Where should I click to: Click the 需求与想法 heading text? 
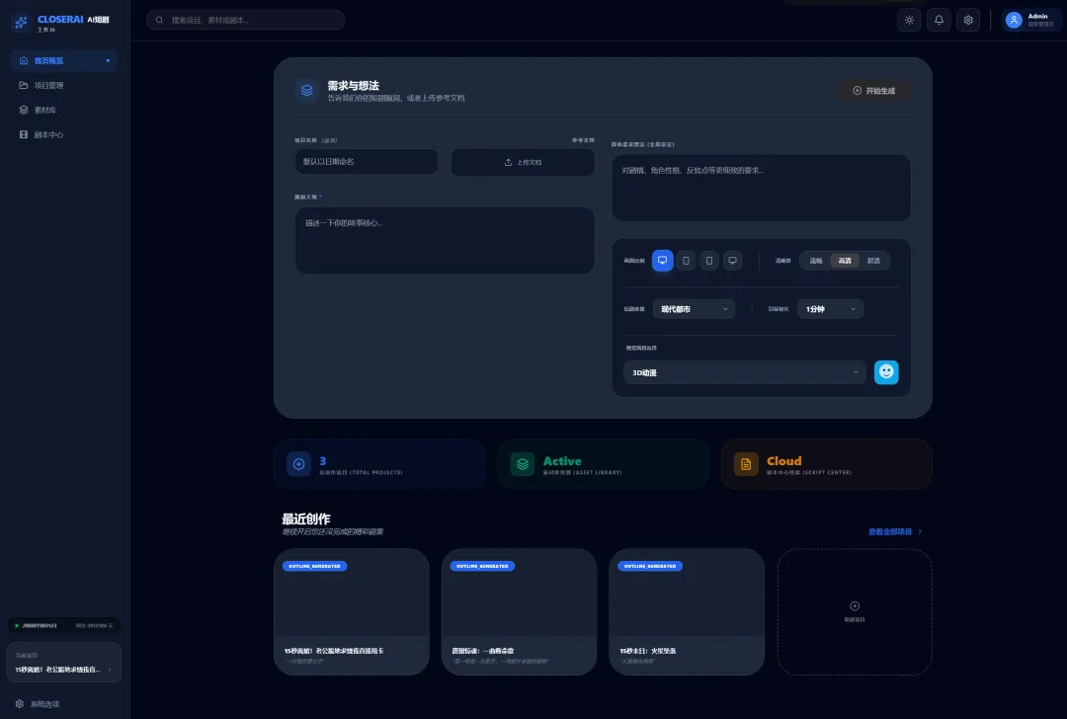pos(353,86)
